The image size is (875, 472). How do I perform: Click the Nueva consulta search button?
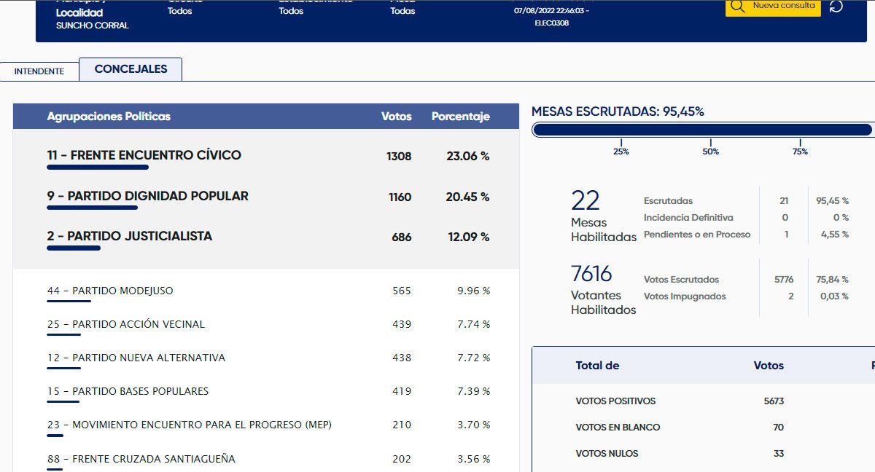click(773, 7)
